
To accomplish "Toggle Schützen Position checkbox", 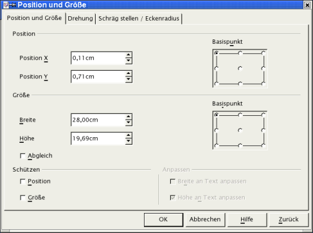I will [23, 182].
